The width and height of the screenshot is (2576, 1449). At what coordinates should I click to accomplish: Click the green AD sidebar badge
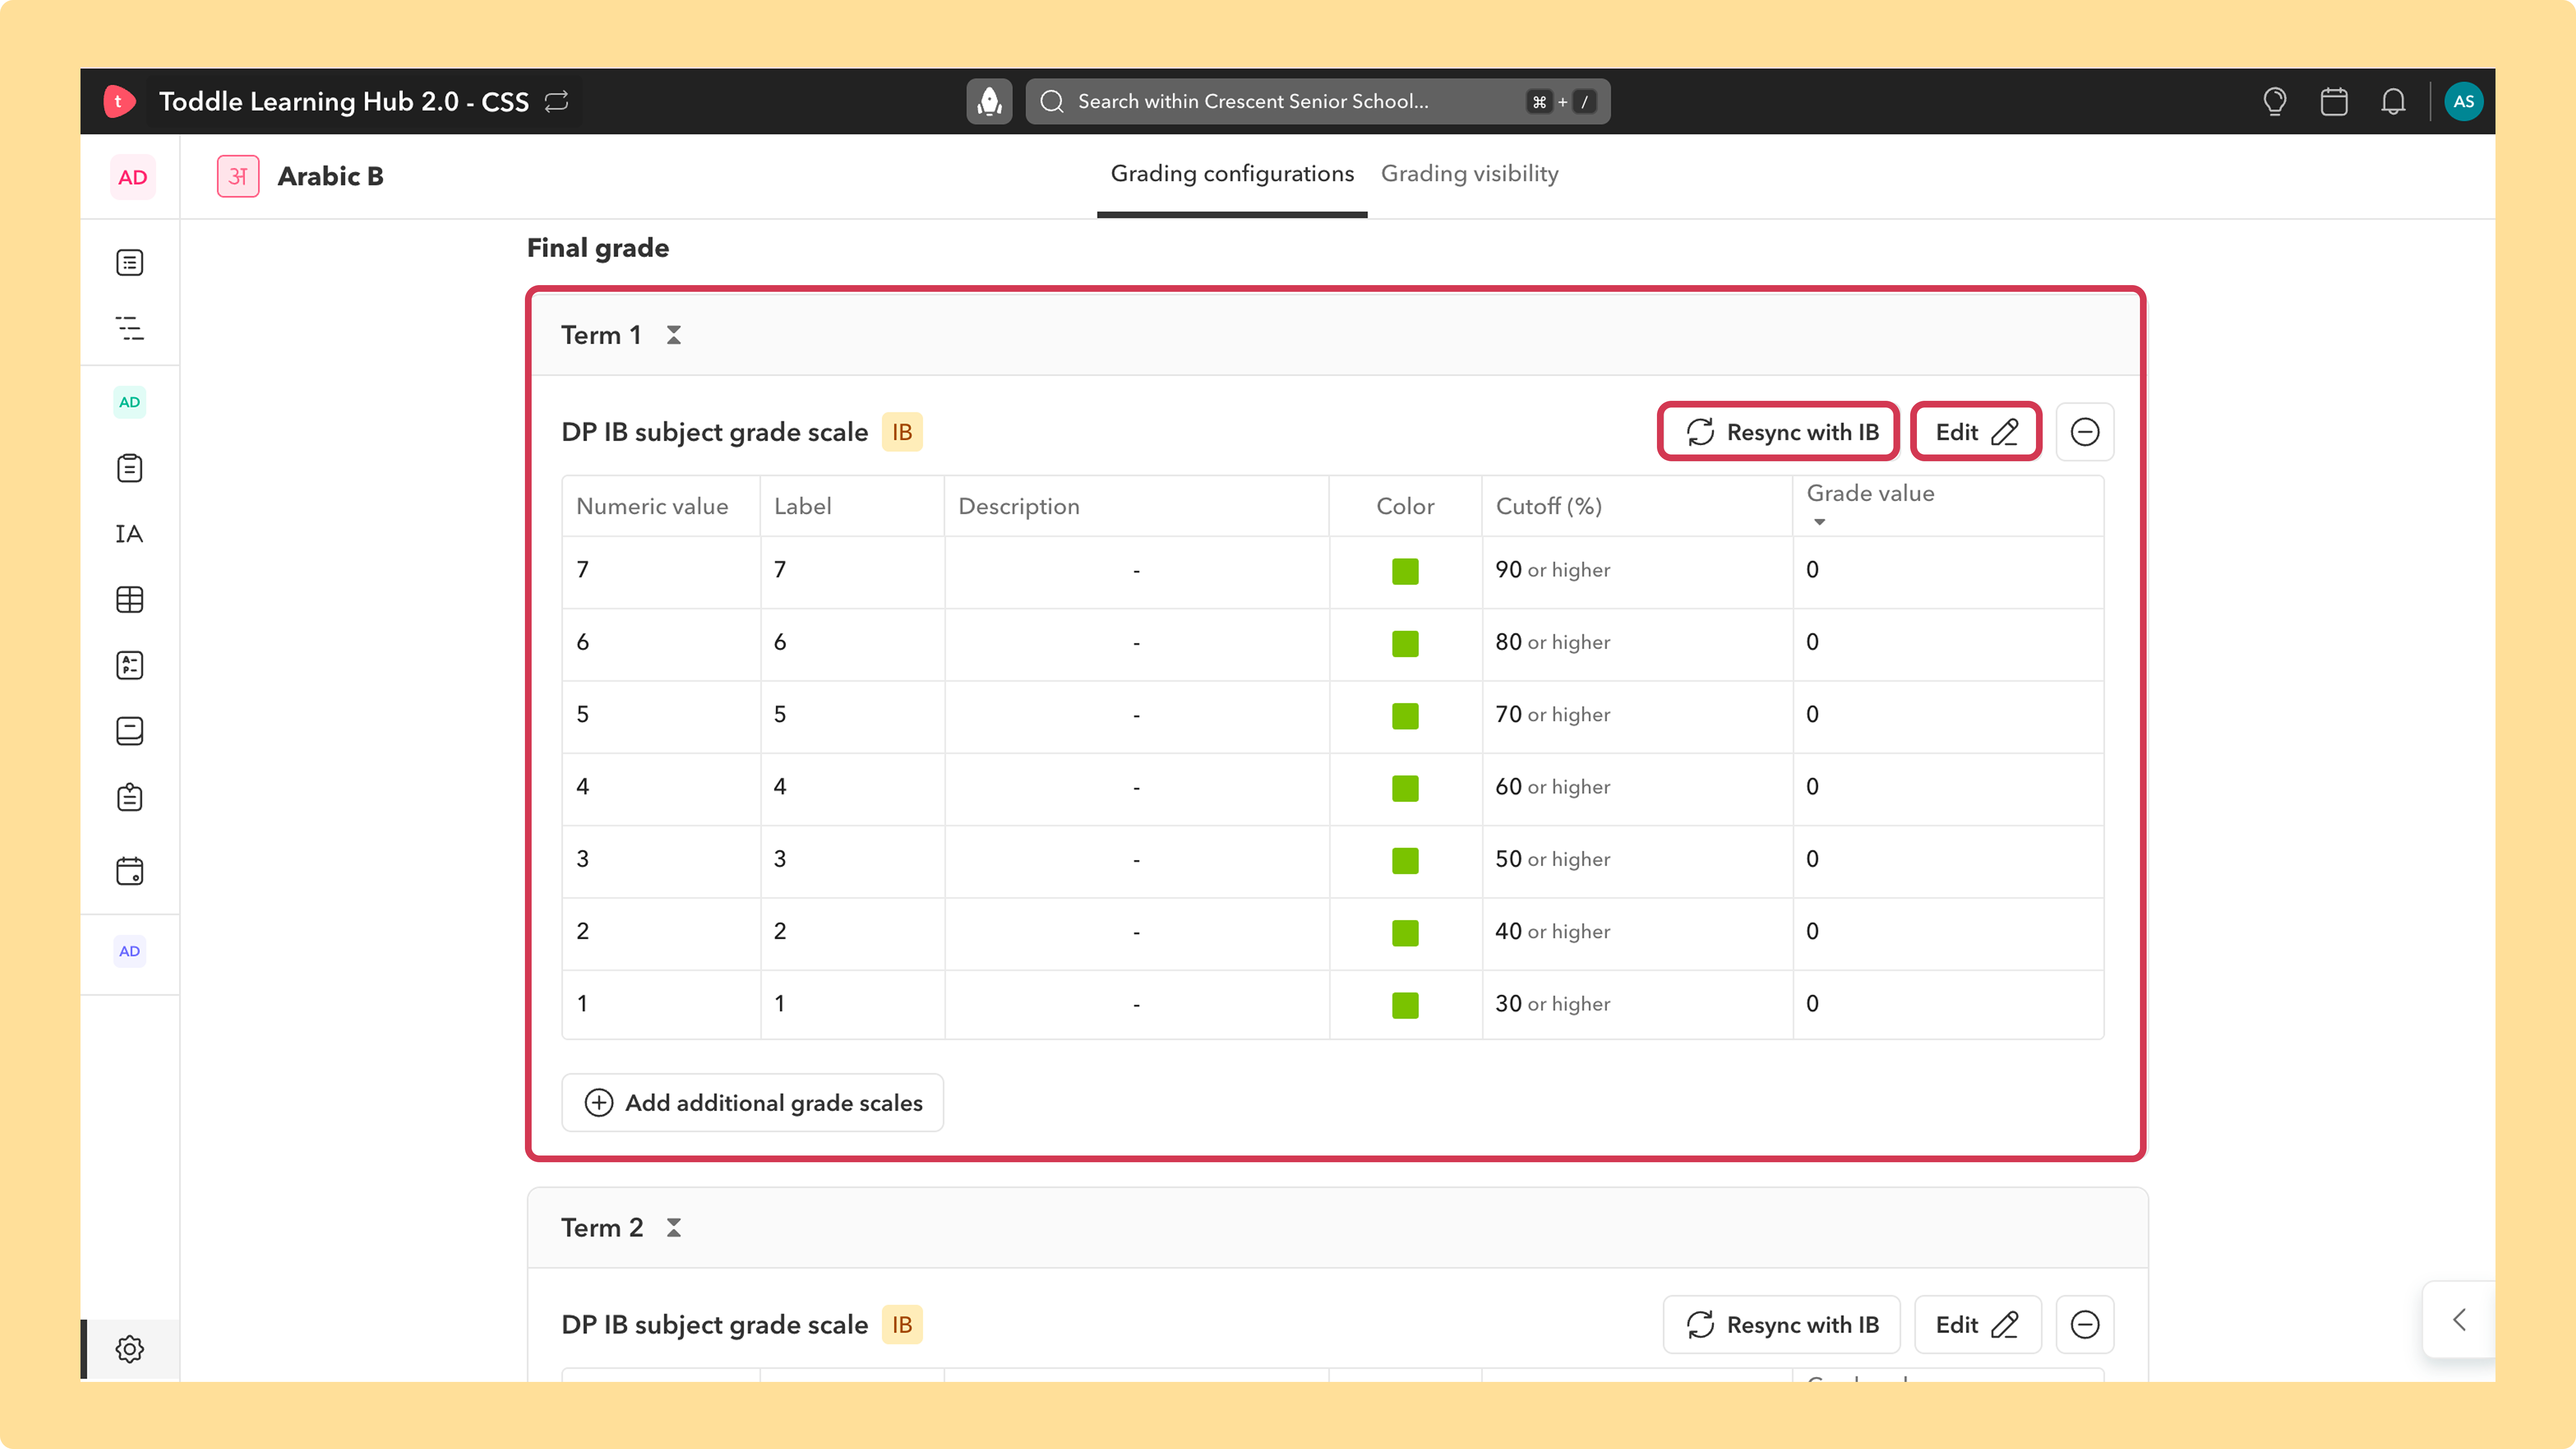point(130,402)
